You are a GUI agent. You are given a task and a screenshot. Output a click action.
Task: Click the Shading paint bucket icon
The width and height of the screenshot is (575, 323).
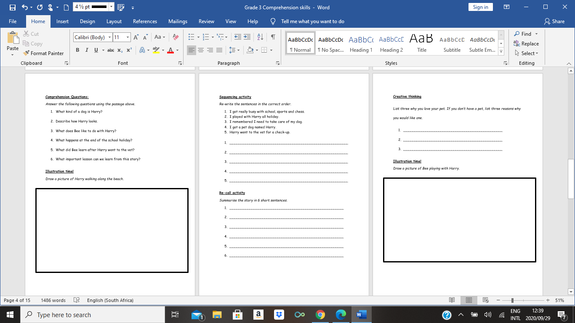tap(250, 50)
